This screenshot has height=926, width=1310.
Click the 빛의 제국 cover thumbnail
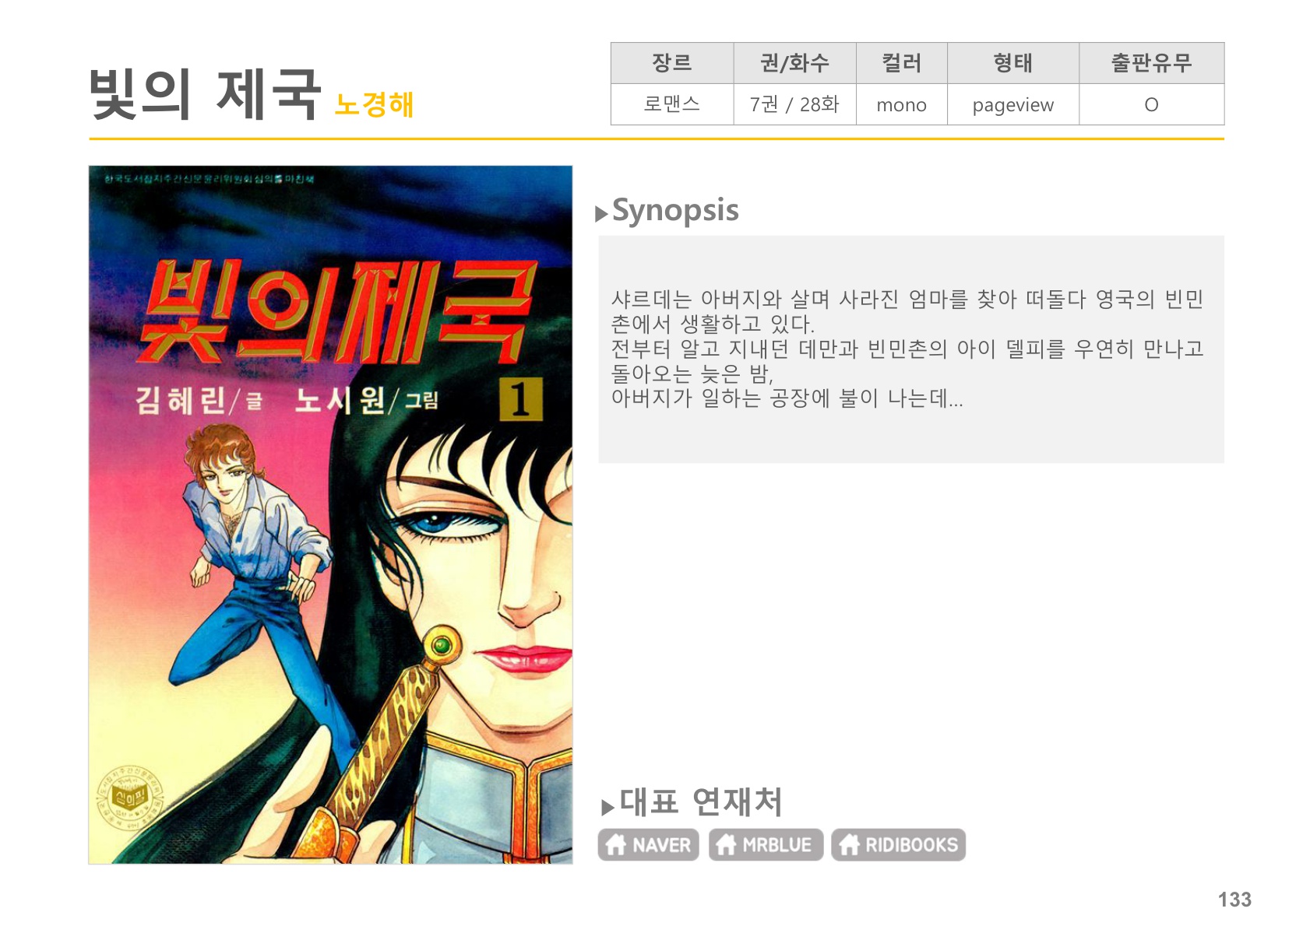coord(330,514)
